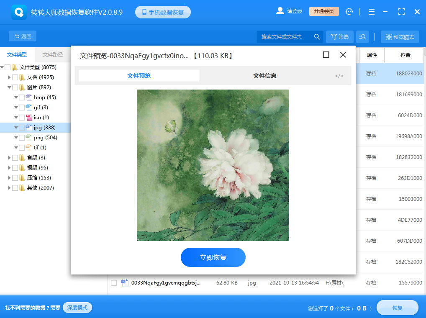Expand the 视频 tree node
Viewport: 426px width, 318px height.
(9, 167)
